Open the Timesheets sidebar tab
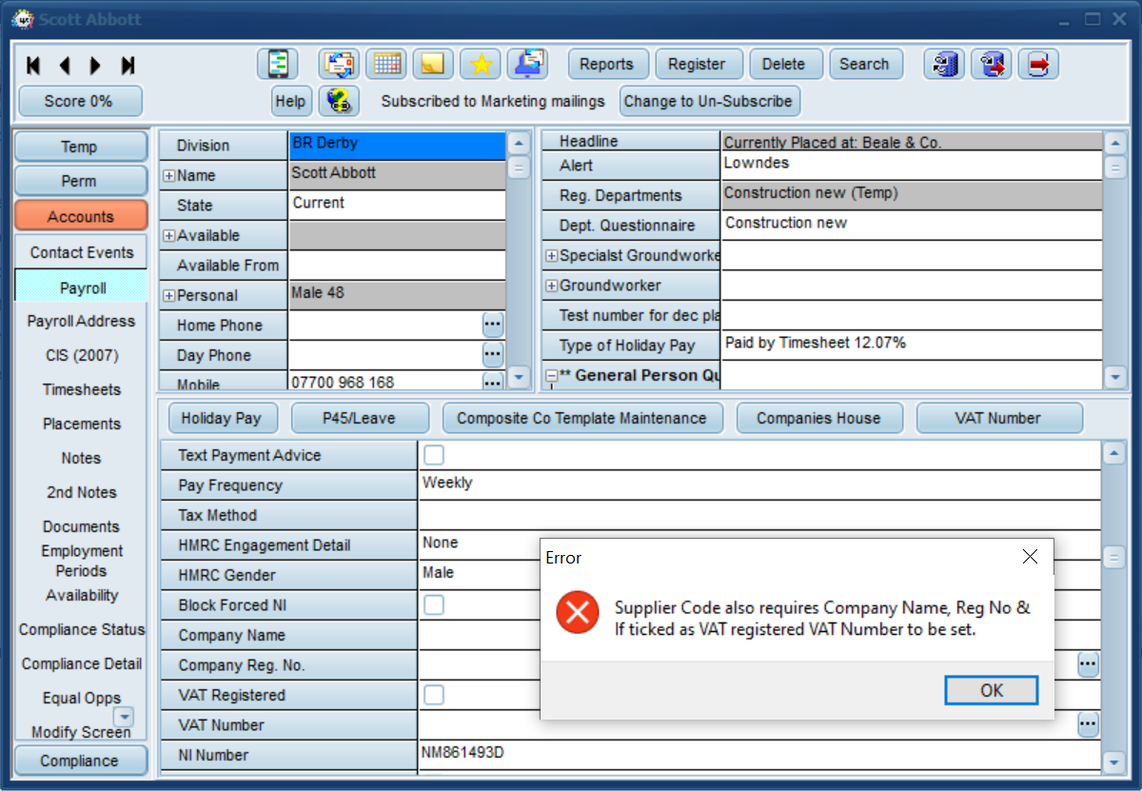Image resolution: width=1142 pixels, height=791 pixels. [x=81, y=389]
